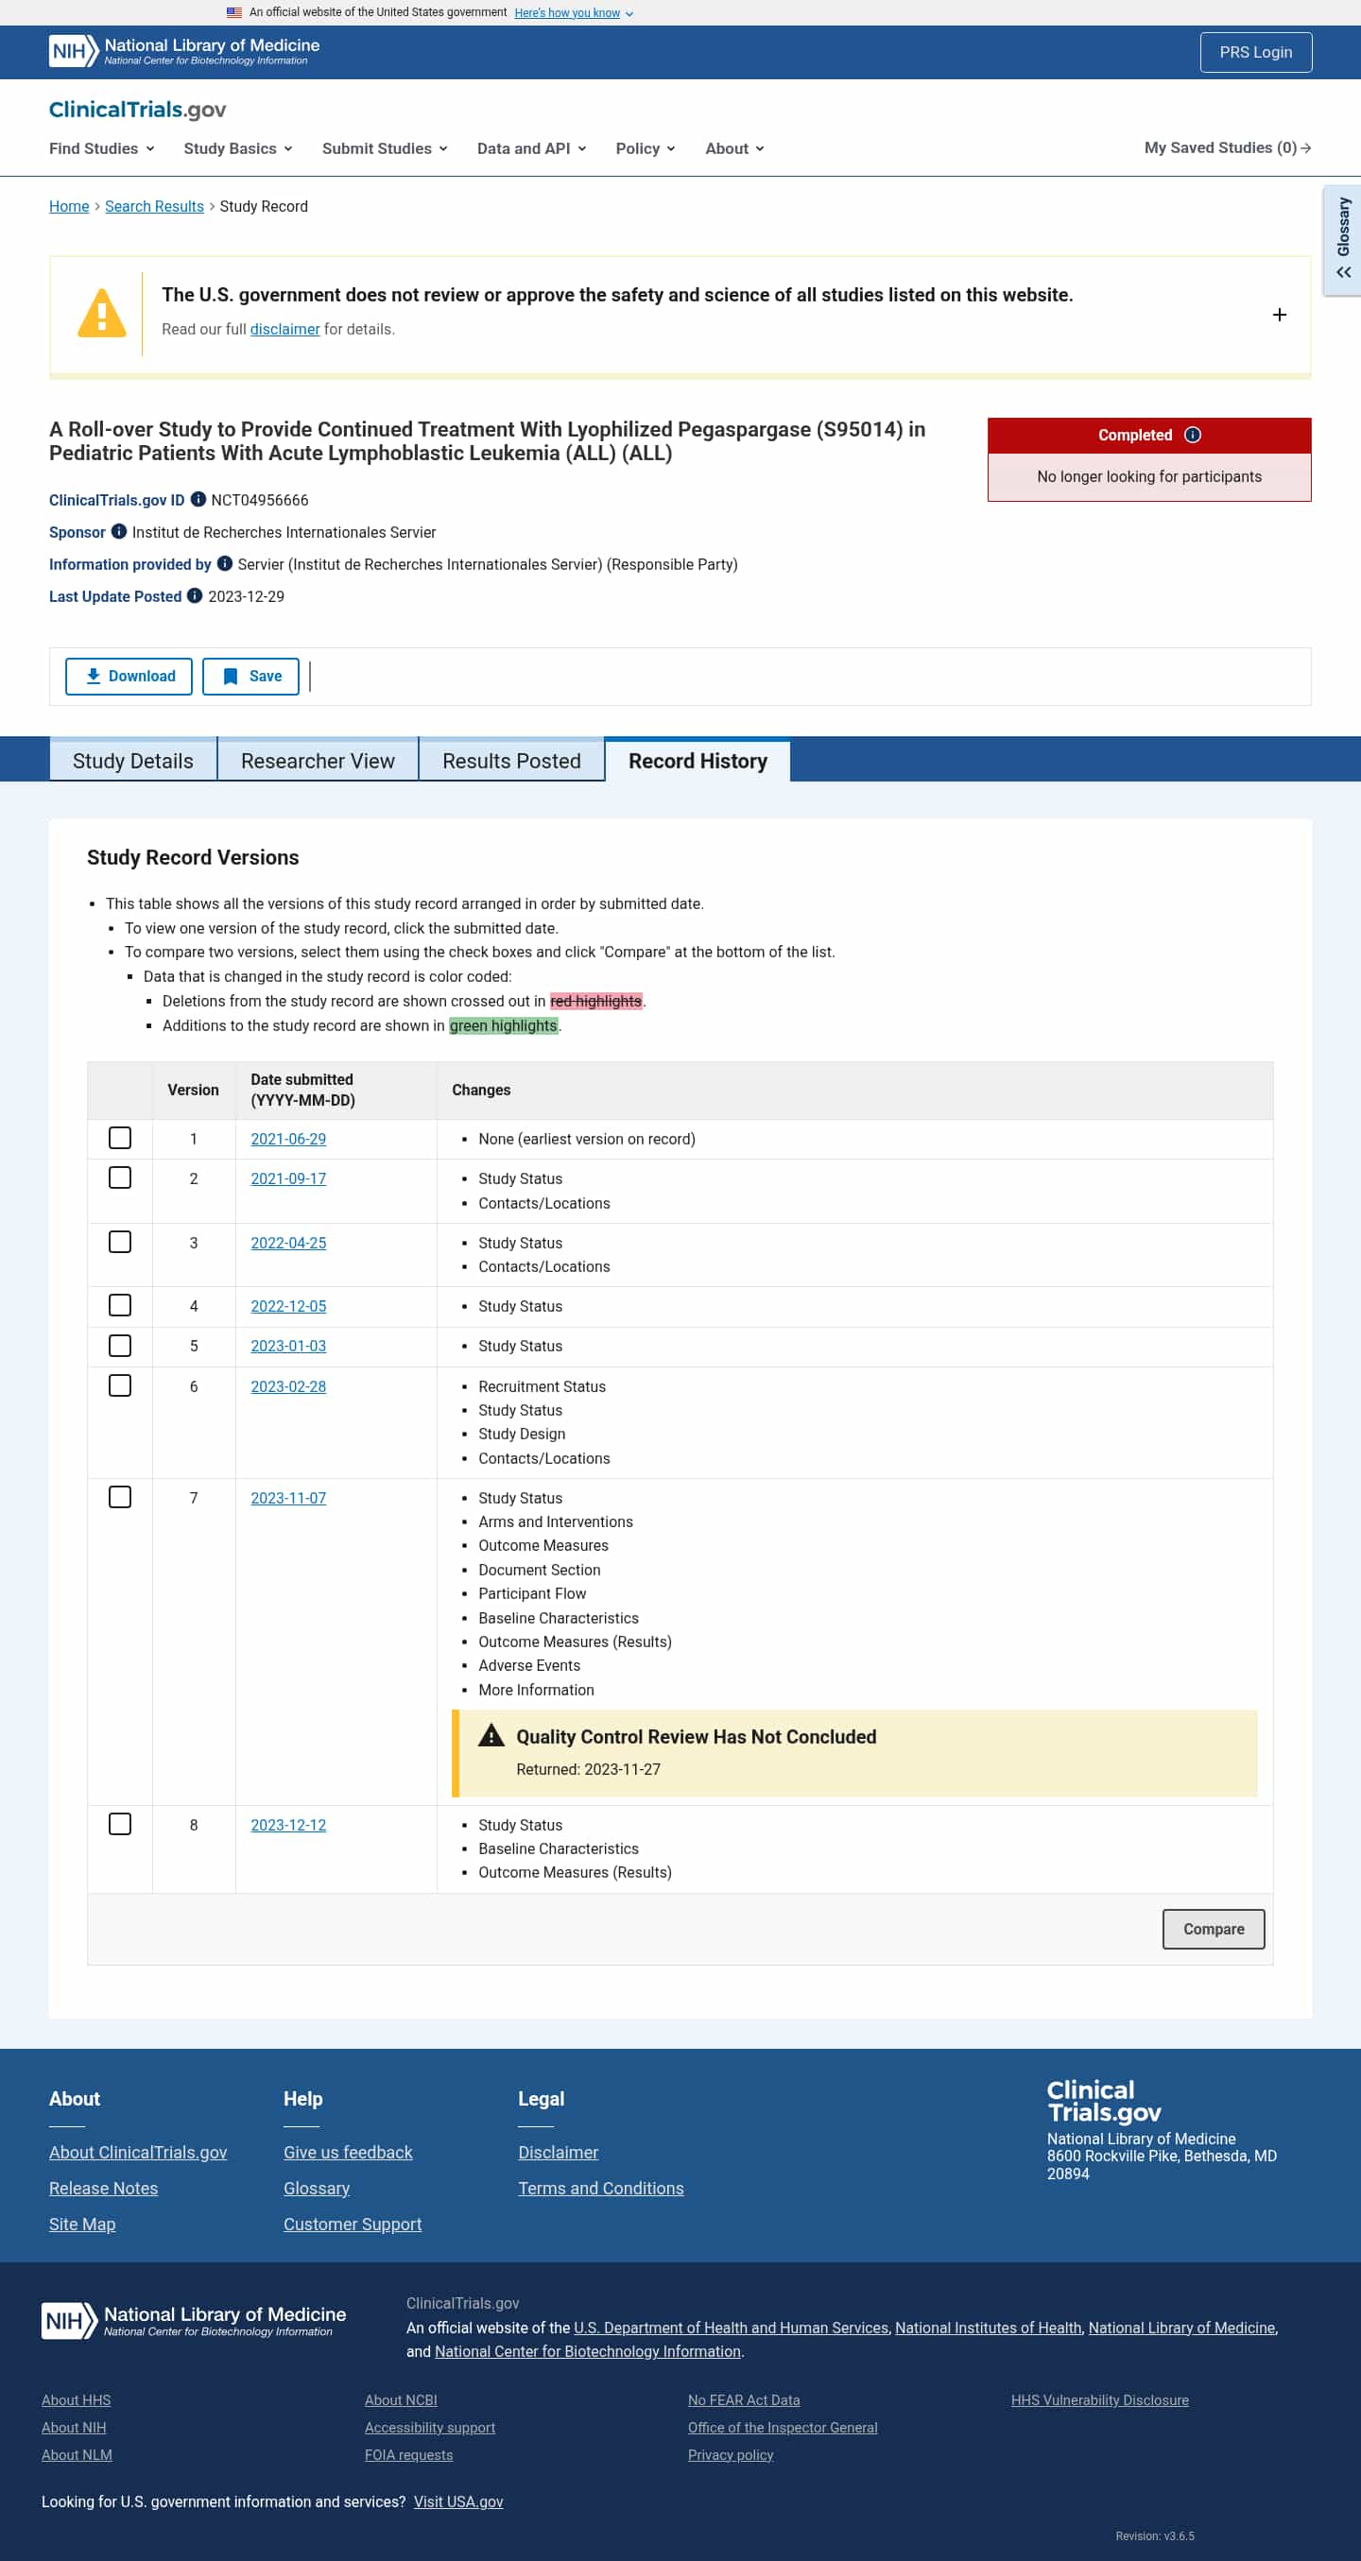Open version submitted 2021-09-17

288,1178
